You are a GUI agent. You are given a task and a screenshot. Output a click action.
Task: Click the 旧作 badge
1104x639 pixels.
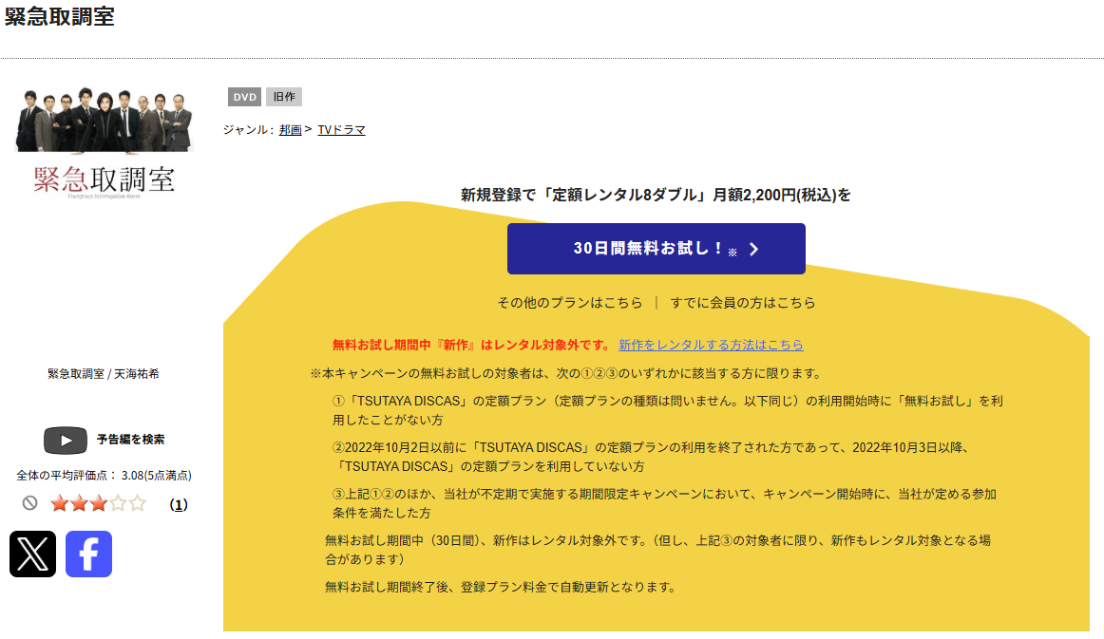coord(284,97)
